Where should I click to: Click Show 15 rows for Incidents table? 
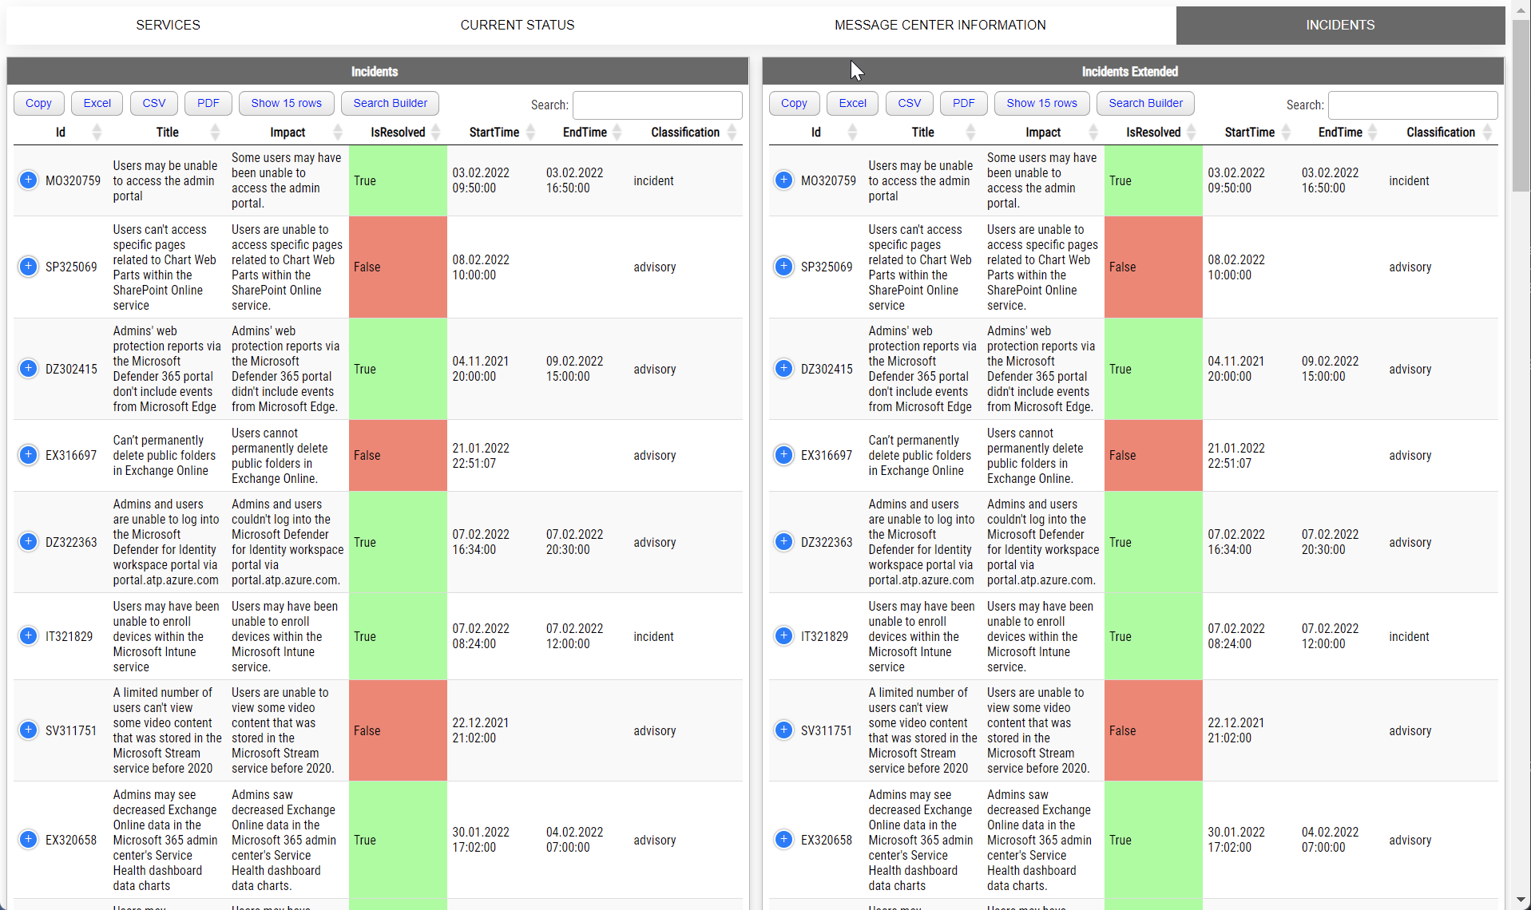coord(286,103)
